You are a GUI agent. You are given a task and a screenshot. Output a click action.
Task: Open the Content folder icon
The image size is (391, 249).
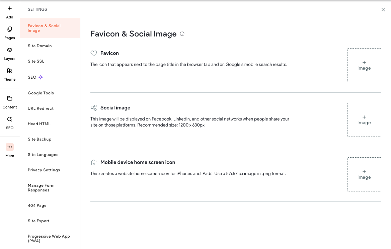(10, 98)
